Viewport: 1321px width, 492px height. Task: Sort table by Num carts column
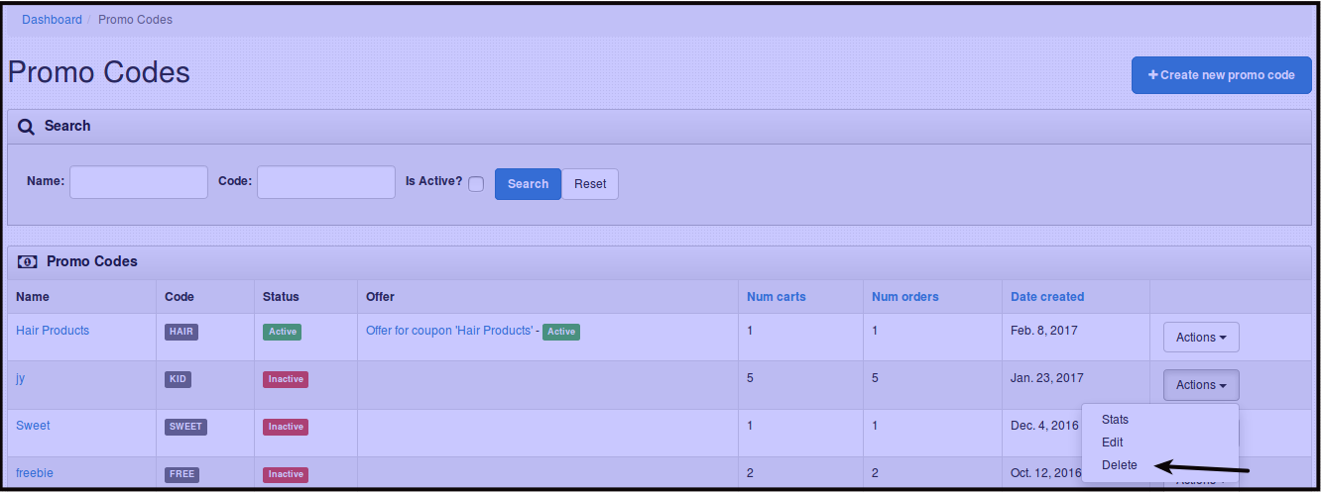[777, 297]
